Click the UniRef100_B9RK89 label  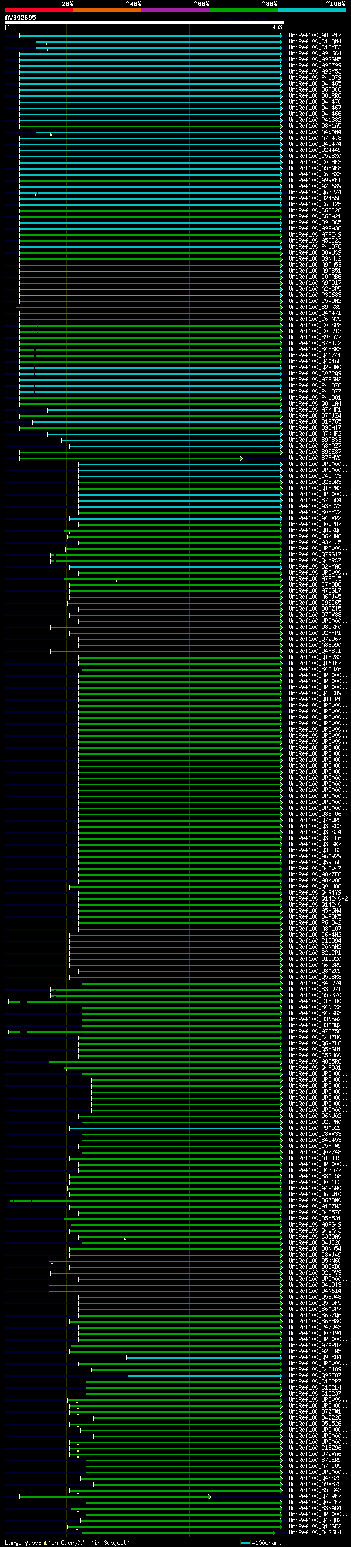[315, 307]
